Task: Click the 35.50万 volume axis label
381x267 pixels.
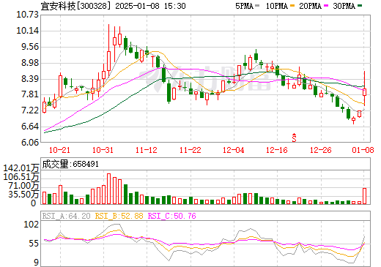Action: pos(23,195)
